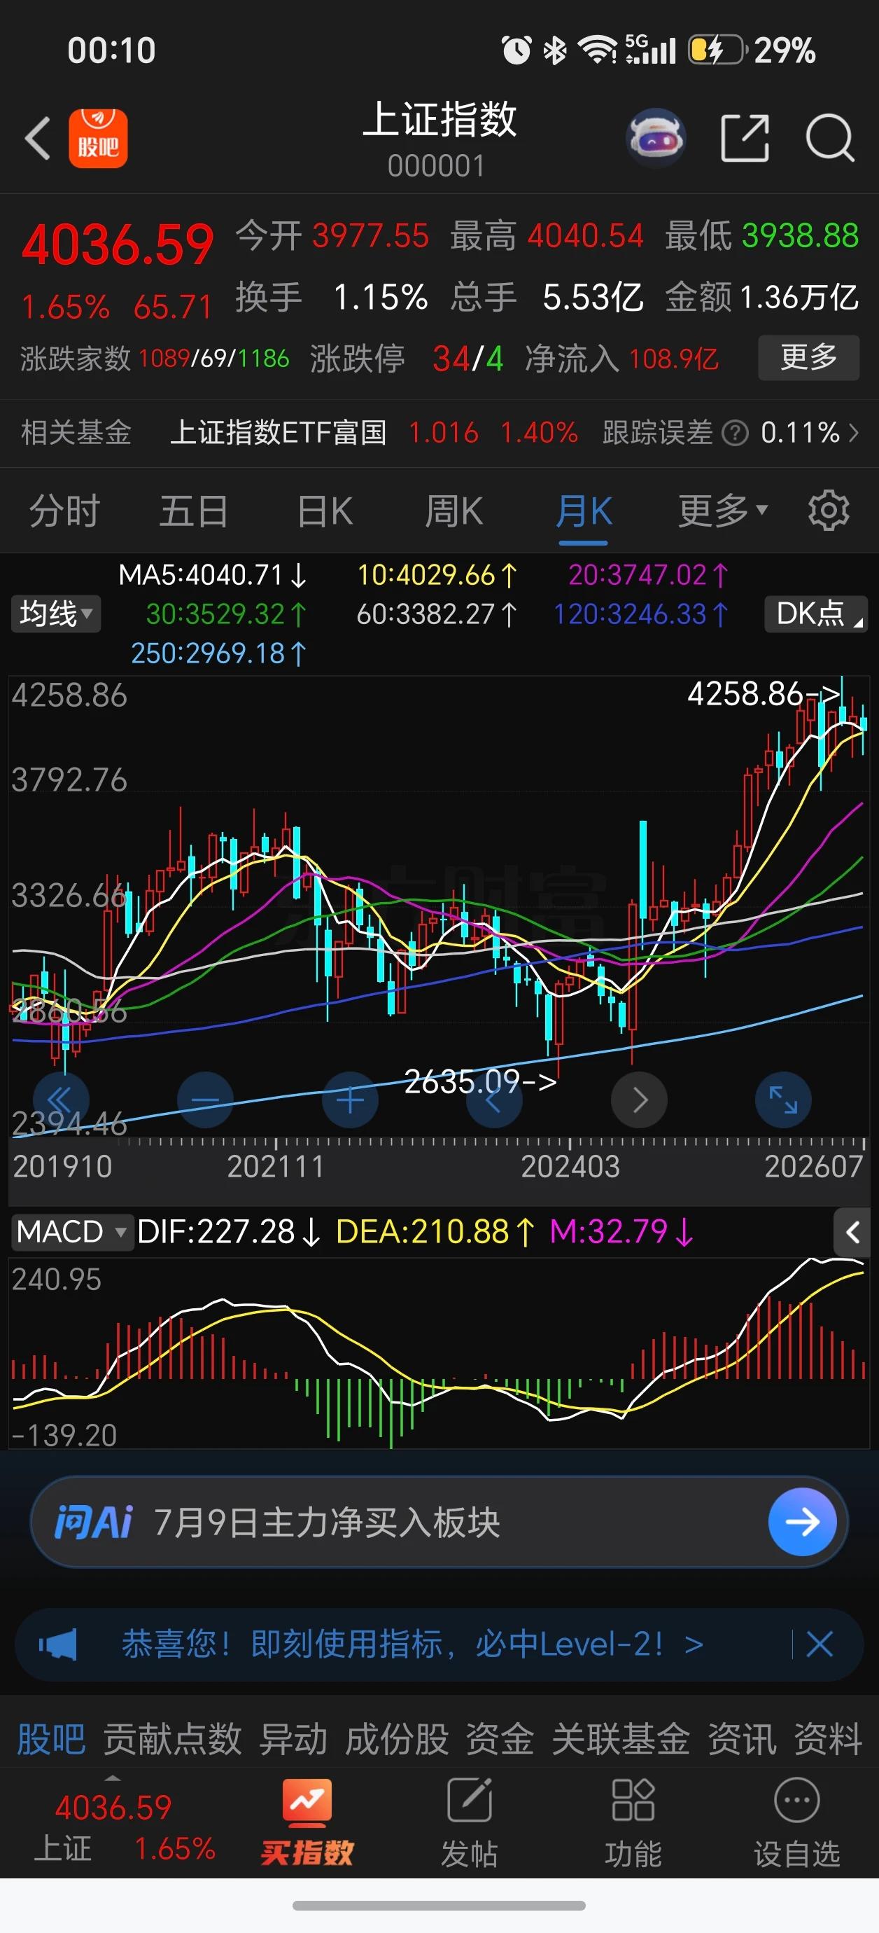Open the Level-2 indicator promotion link
Image resolution: width=879 pixels, height=1933 pixels.
pos(412,1644)
